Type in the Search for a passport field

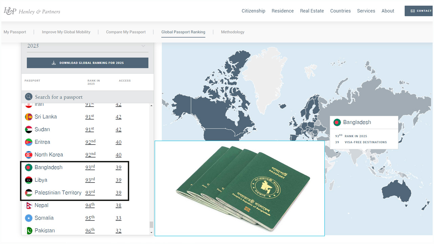[88, 97]
